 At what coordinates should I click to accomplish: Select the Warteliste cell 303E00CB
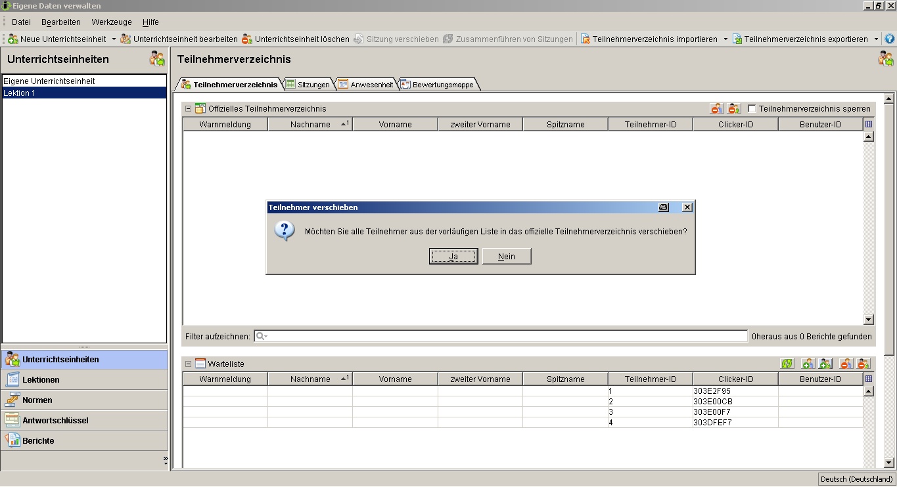pyautogui.click(x=736, y=402)
